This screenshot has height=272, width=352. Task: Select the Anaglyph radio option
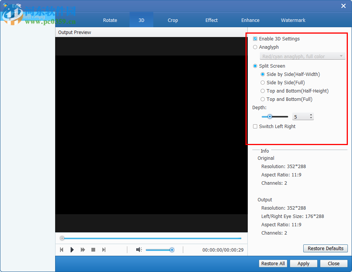pyautogui.click(x=255, y=47)
